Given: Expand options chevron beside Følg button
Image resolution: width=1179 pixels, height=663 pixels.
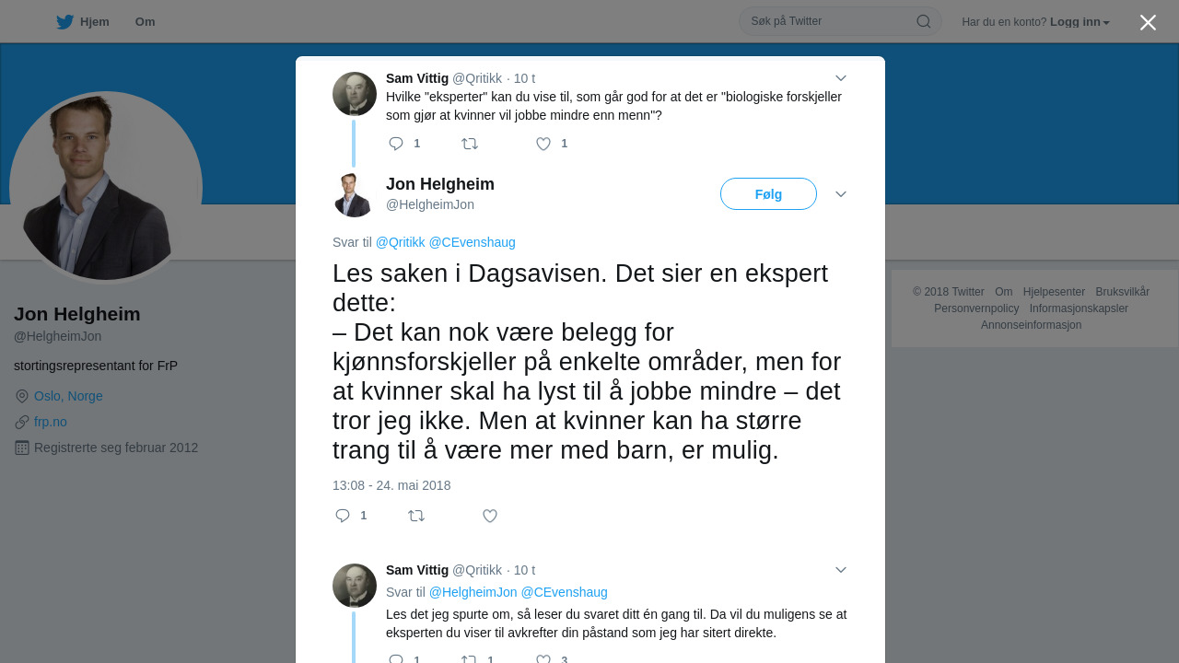Looking at the screenshot, I should pos(840,194).
